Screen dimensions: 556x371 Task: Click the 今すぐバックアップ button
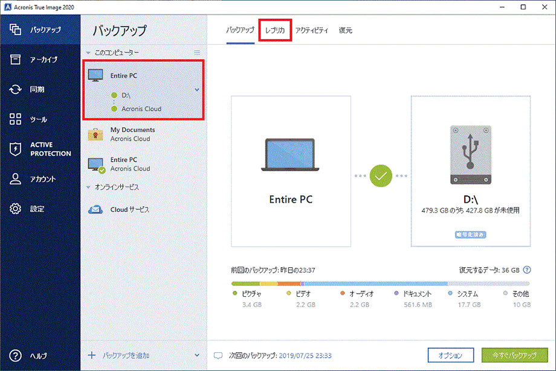[514, 355]
